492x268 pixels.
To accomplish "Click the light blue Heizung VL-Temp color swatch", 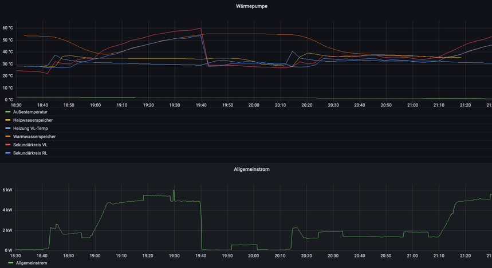I will pos(8,129).
